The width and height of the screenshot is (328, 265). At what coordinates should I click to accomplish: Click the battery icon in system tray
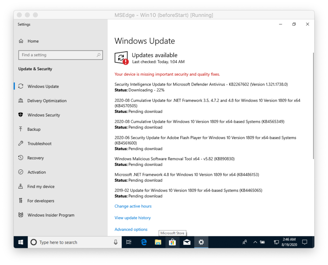pyautogui.click(x=263, y=242)
